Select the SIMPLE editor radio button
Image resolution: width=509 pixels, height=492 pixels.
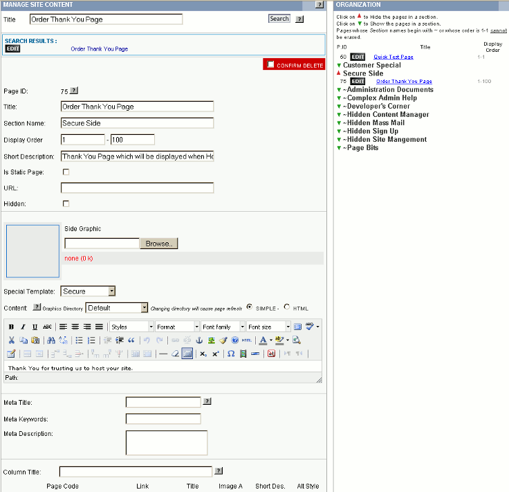tap(249, 307)
